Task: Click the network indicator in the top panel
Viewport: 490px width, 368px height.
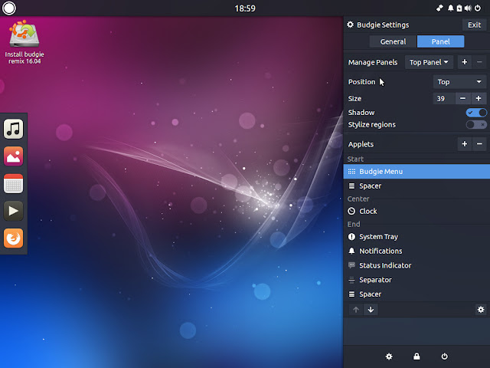Action: (x=439, y=8)
